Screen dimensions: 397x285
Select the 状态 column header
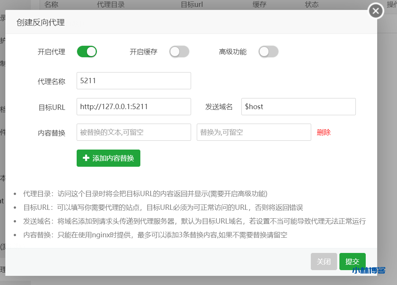312,5
